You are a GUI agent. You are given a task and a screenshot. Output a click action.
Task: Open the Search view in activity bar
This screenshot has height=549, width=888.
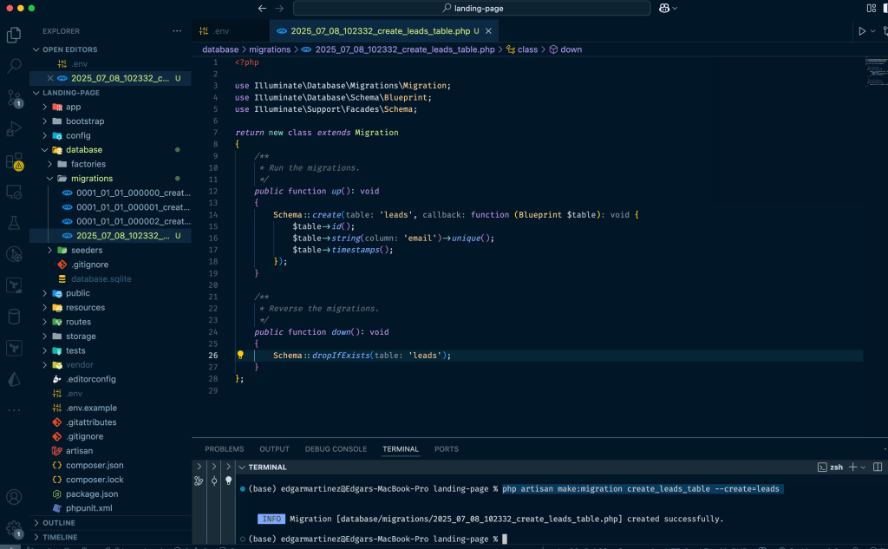tap(14, 66)
